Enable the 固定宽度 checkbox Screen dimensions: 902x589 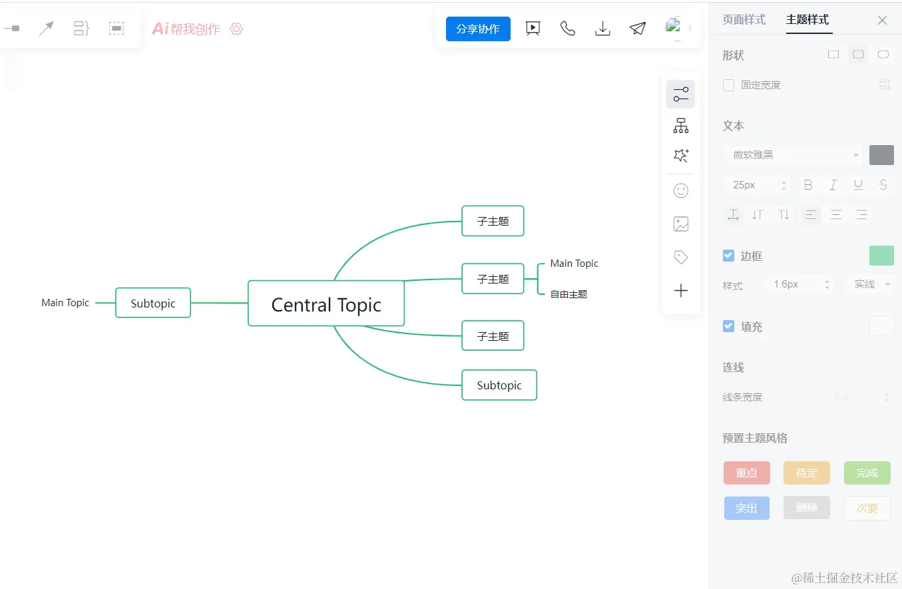[728, 85]
